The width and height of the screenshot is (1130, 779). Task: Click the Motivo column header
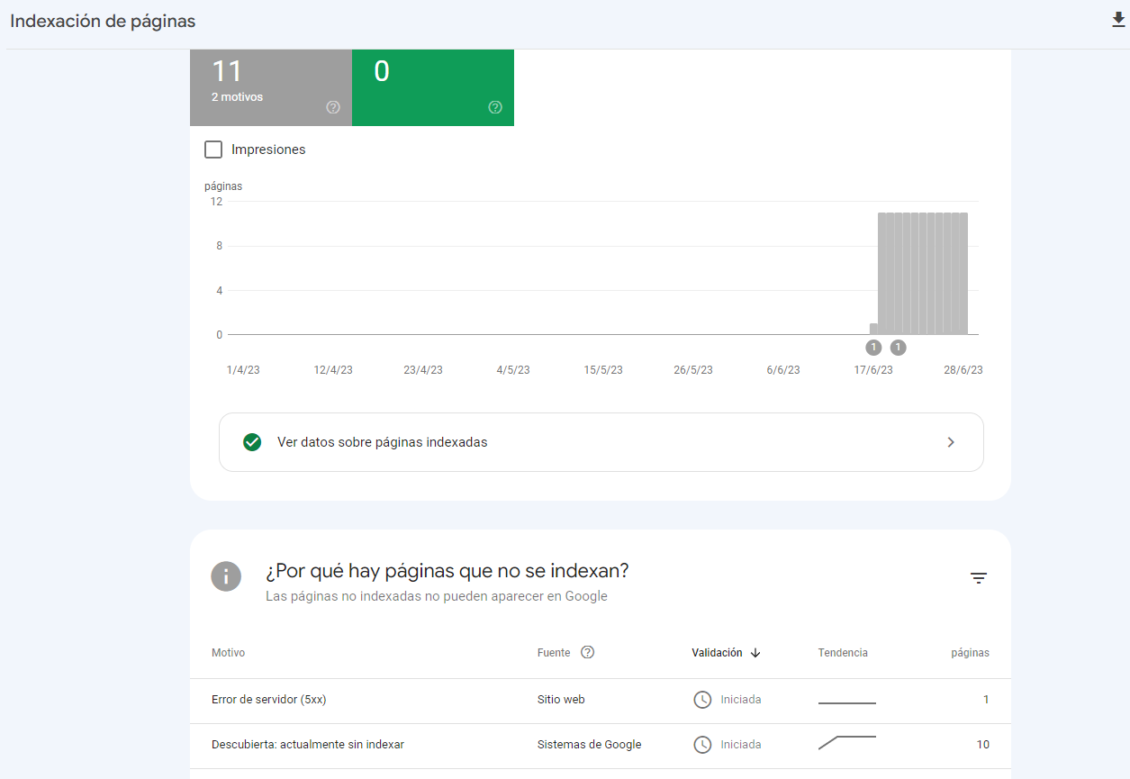click(228, 653)
